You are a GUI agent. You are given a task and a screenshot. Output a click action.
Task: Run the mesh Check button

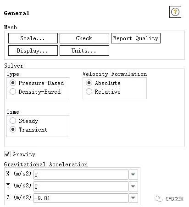click(x=84, y=38)
